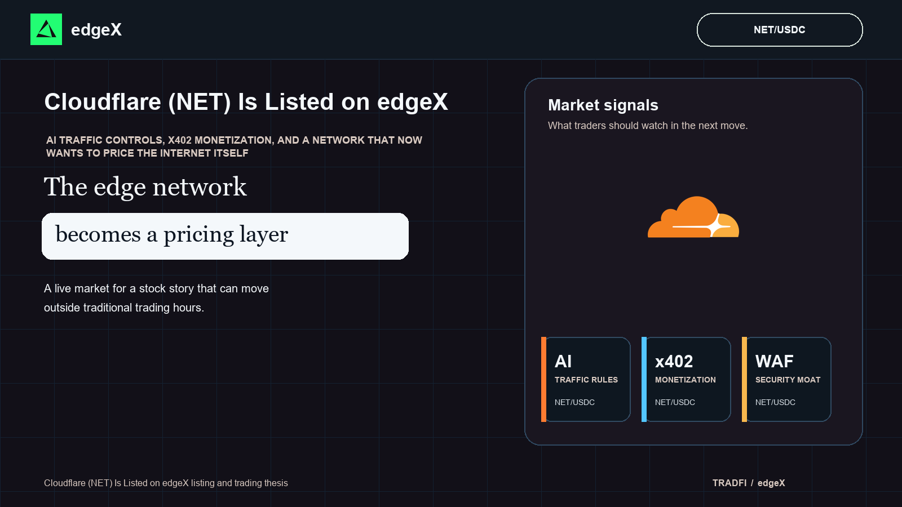Open the AI Traffic Rules card
902x507 pixels.
click(x=586, y=379)
